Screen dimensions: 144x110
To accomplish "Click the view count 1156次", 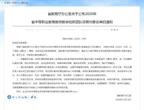I will click(x=94, y=30).
